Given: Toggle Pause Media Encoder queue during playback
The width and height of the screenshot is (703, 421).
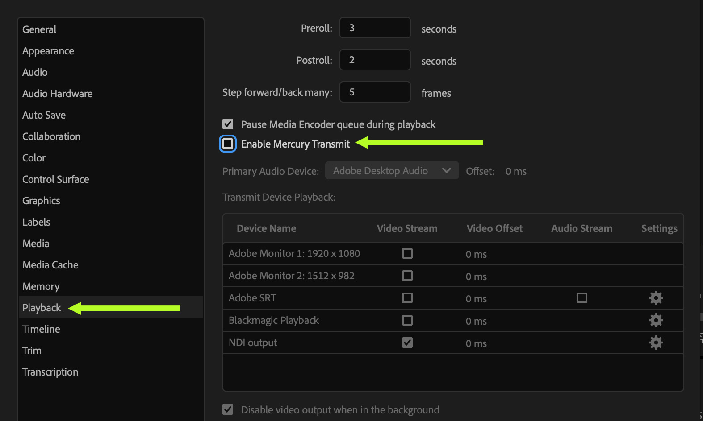Looking at the screenshot, I should pyautogui.click(x=228, y=124).
